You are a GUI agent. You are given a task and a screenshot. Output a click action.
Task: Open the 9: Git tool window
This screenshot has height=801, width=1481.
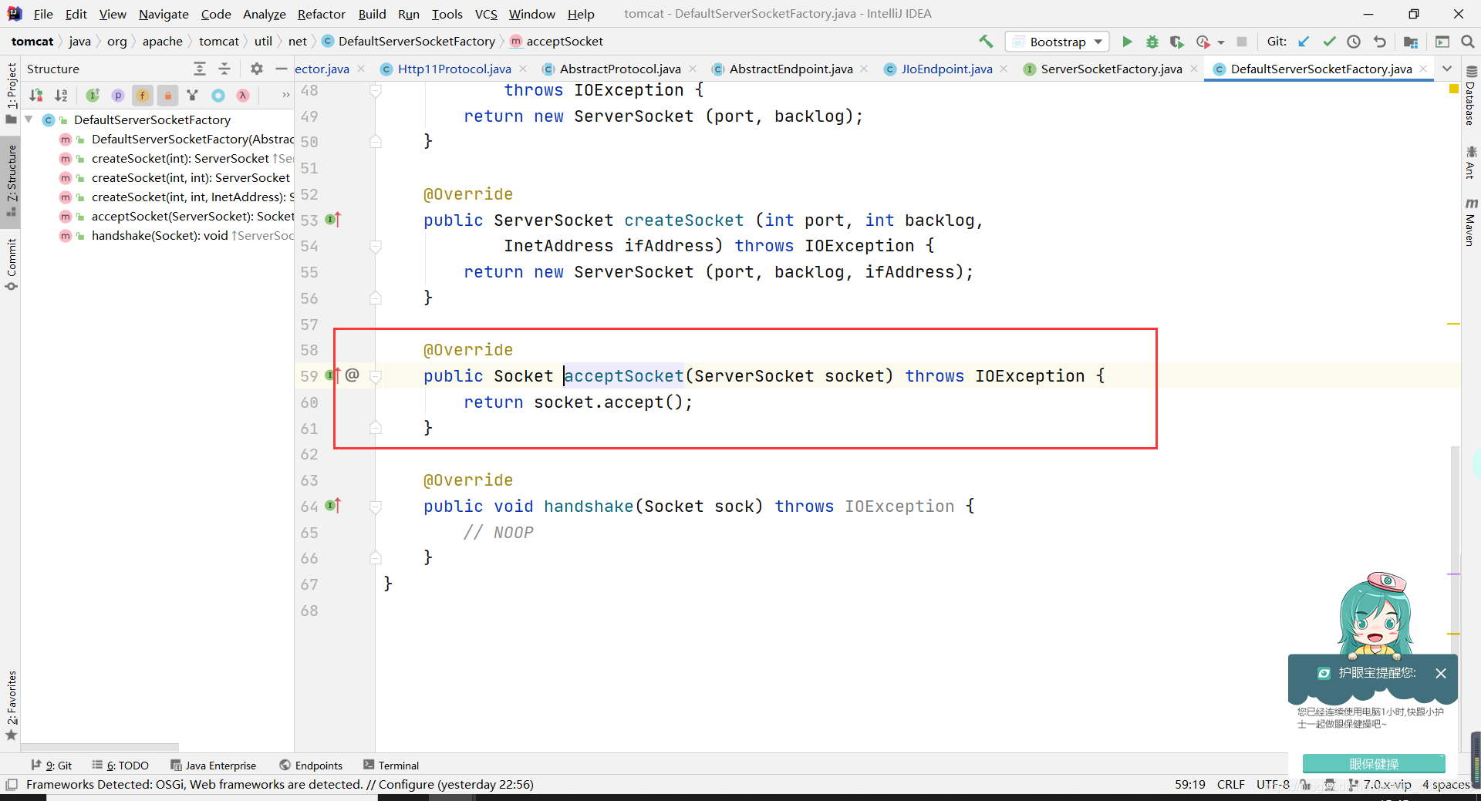(x=52, y=766)
